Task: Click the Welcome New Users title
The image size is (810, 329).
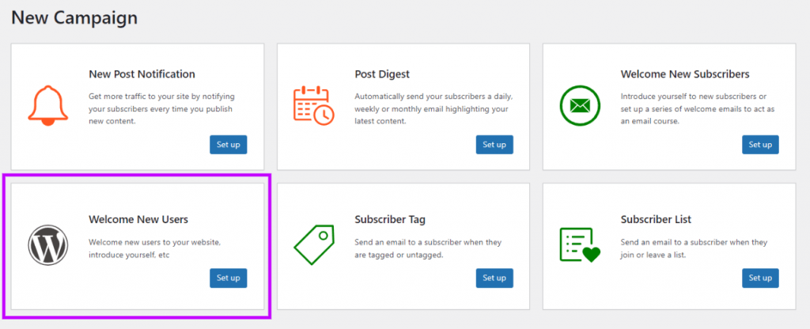Action: click(138, 220)
